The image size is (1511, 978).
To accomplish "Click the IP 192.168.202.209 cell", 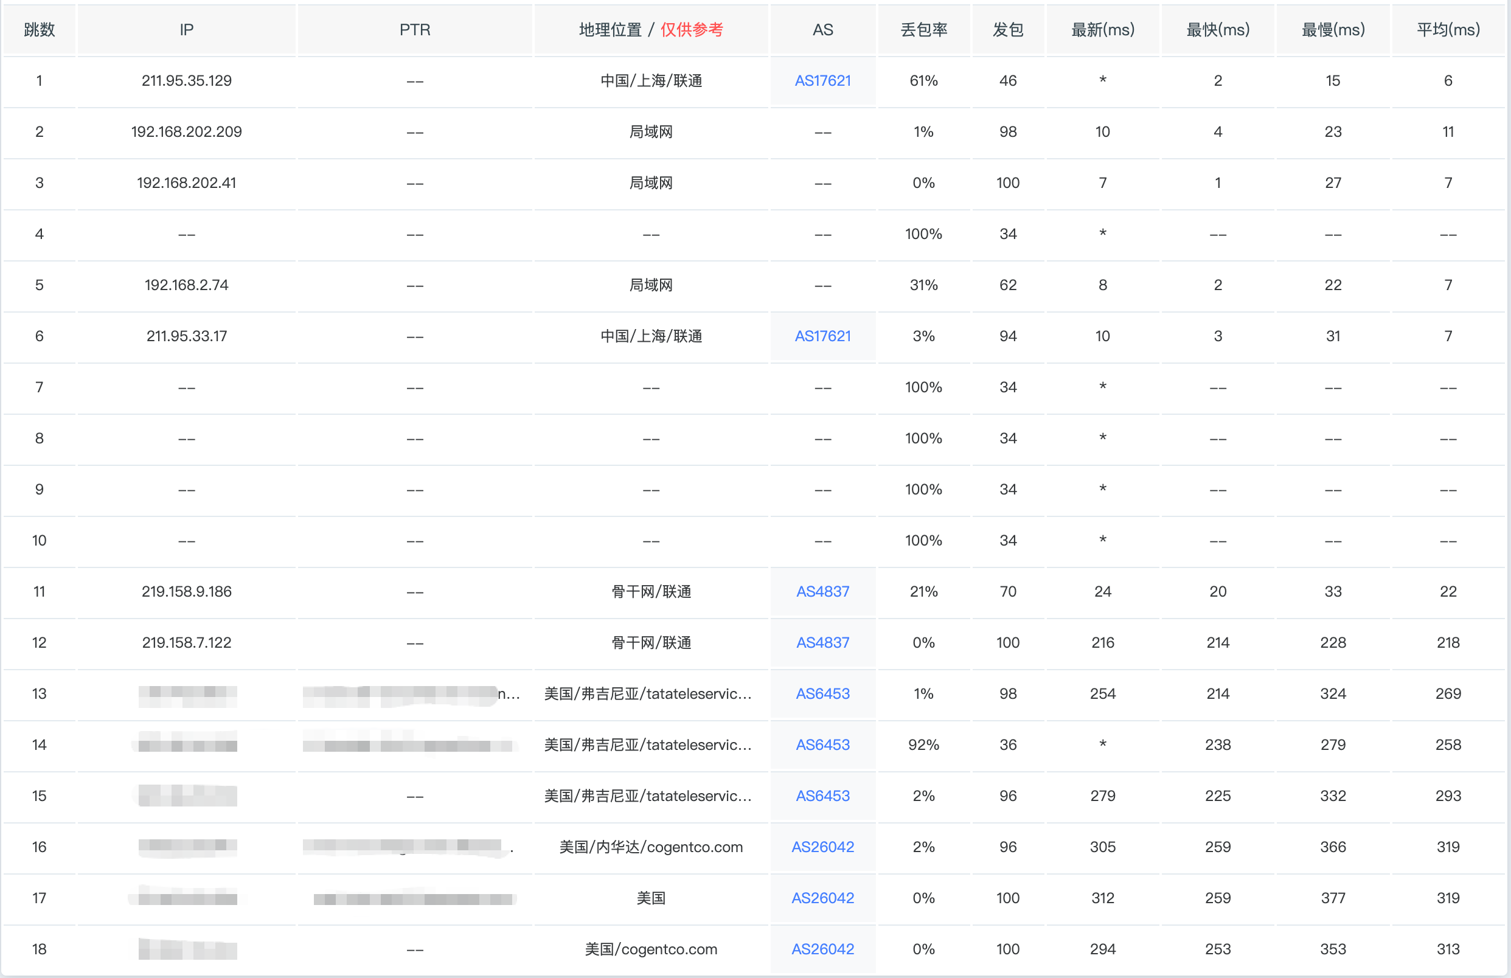I will point(186,131).
